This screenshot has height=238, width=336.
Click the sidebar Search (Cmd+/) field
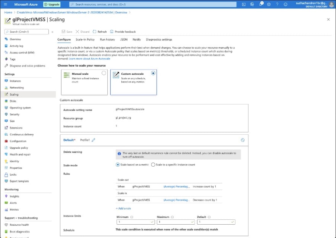pyautogui.click(x=27, y=32)
